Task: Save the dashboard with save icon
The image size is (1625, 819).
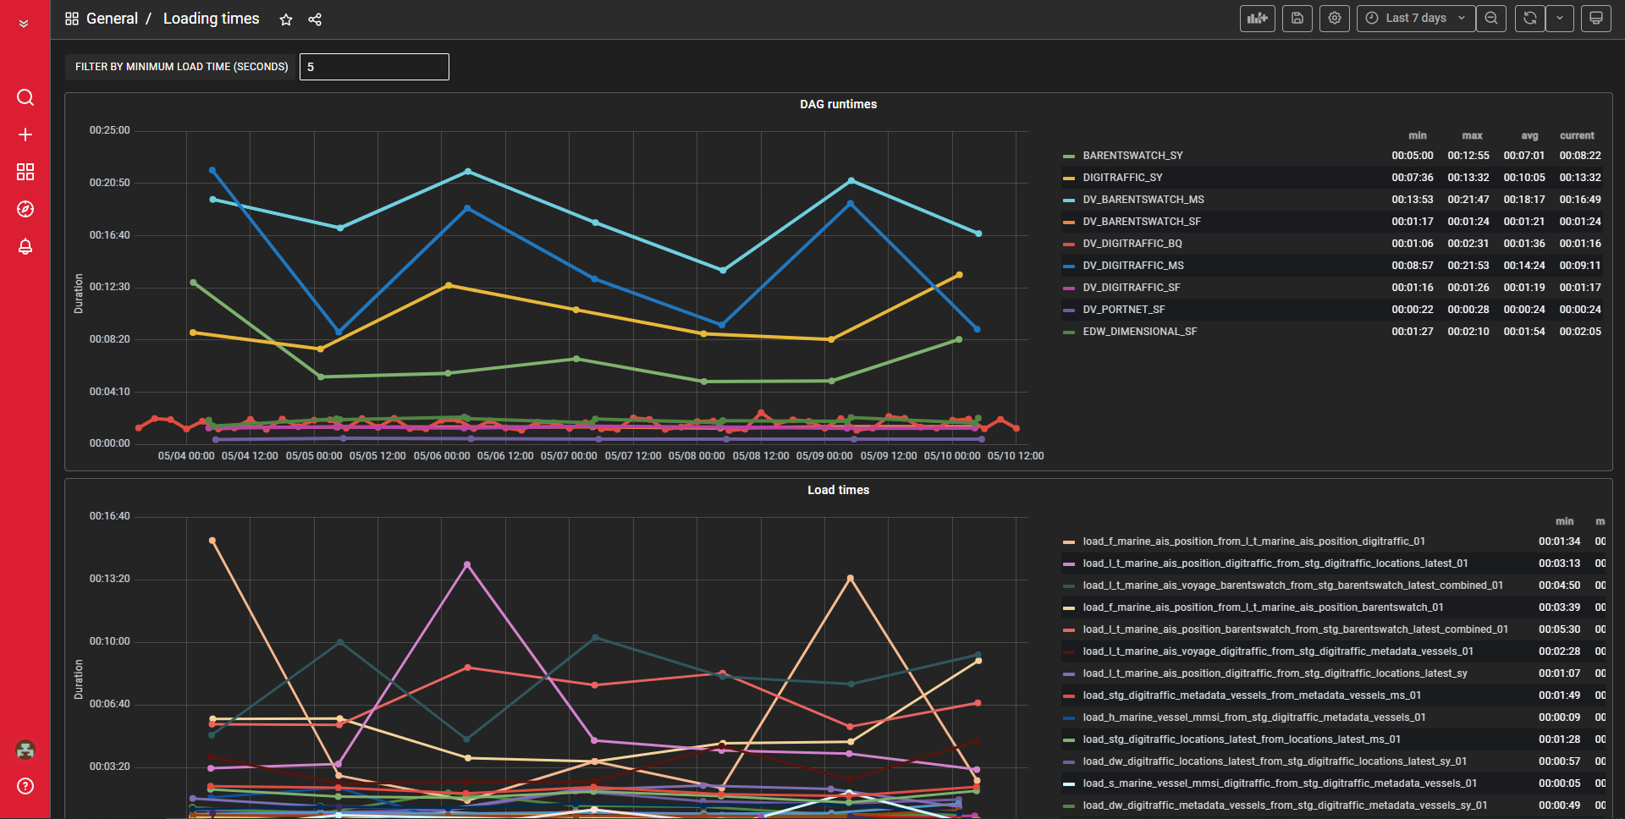Action: coord(1297,19)
